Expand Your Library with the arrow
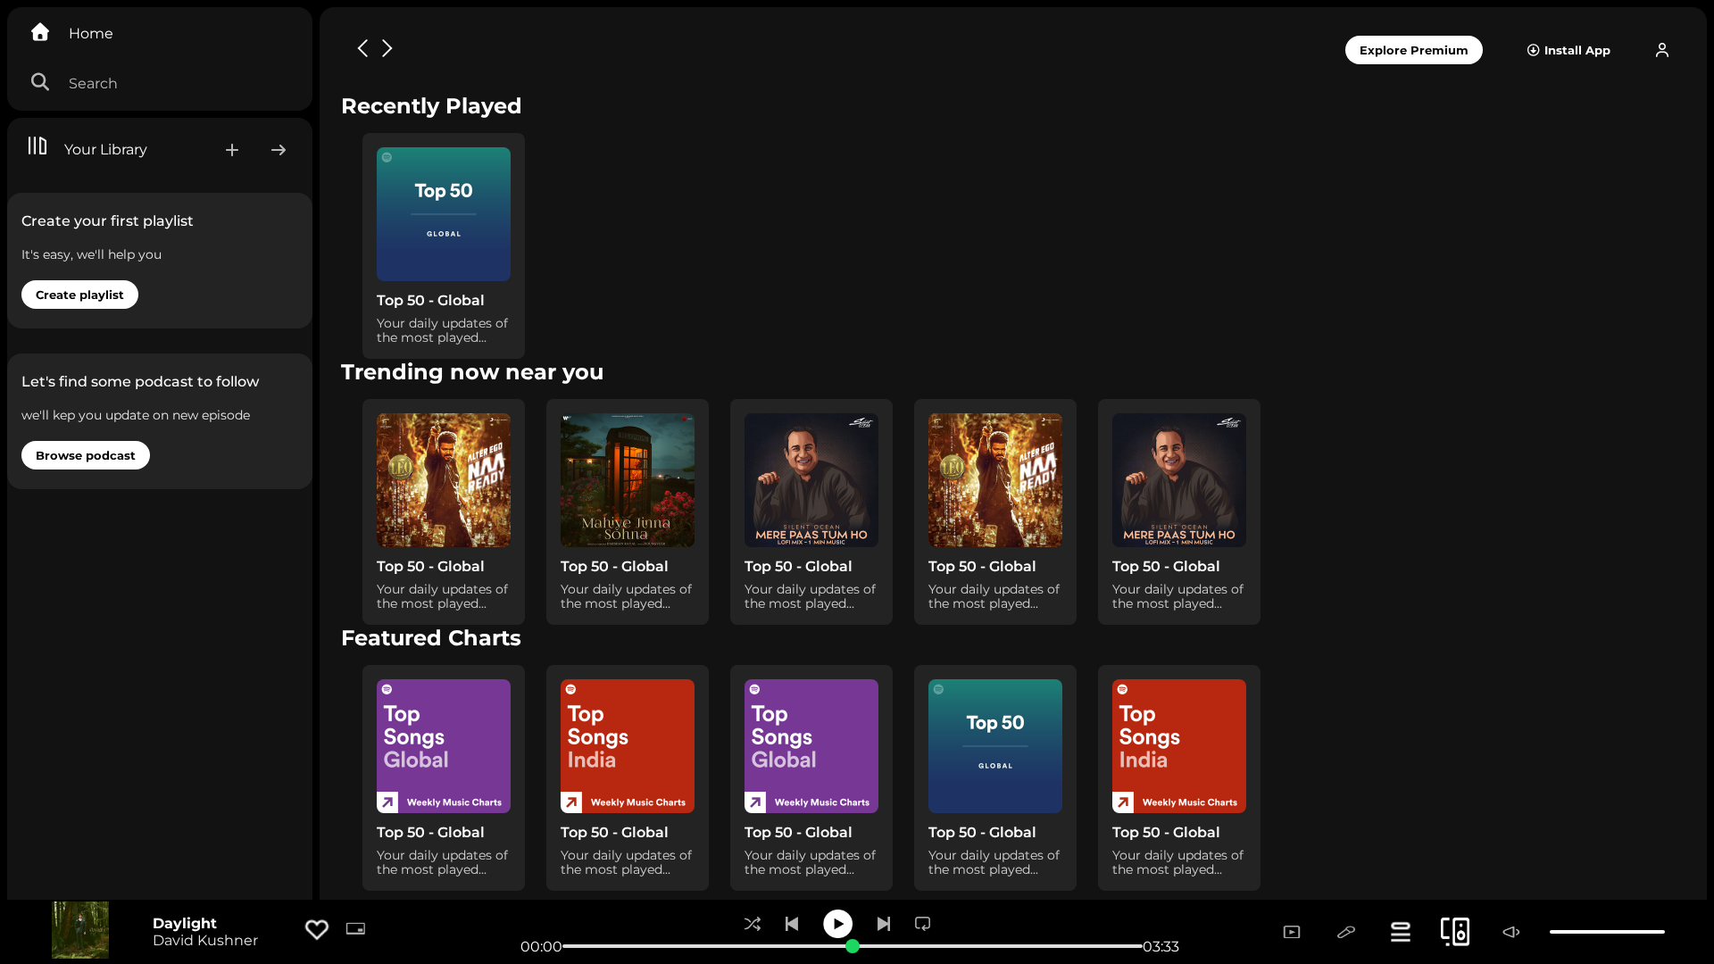The height and width of the screenshot is (964, 1714). point(279,150)
